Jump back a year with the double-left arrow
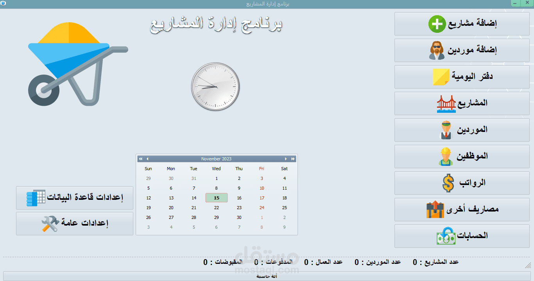 [x=141, y=159]
